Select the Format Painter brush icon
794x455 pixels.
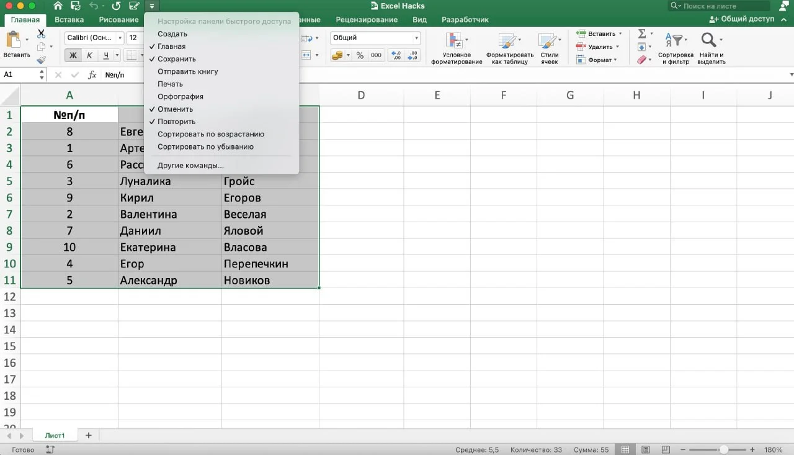42,60
